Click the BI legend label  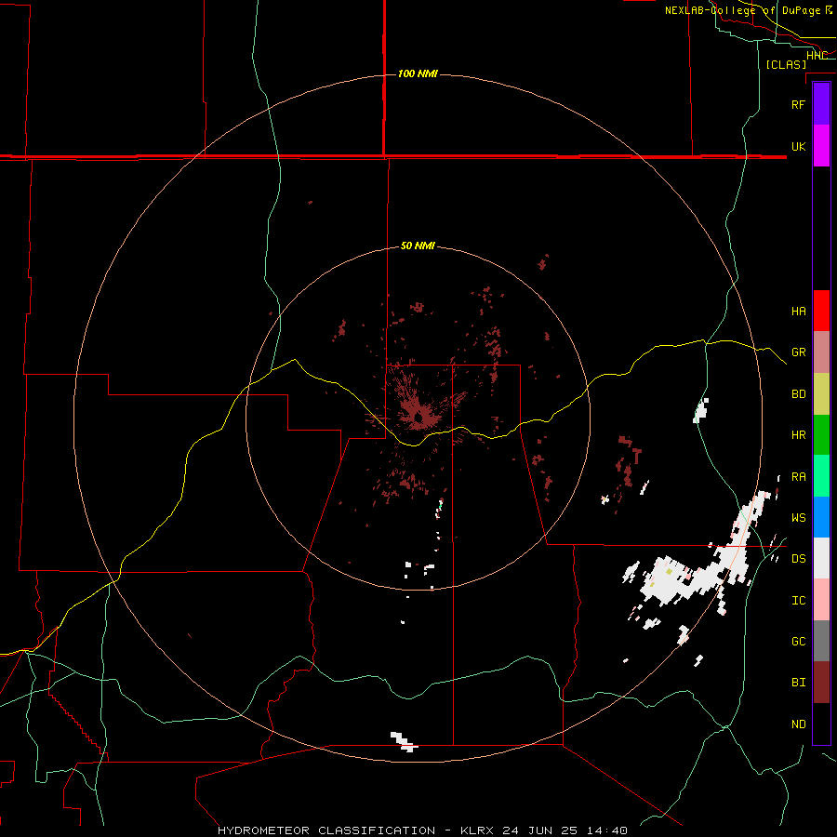pyautogui.click(x=799, y=683)
